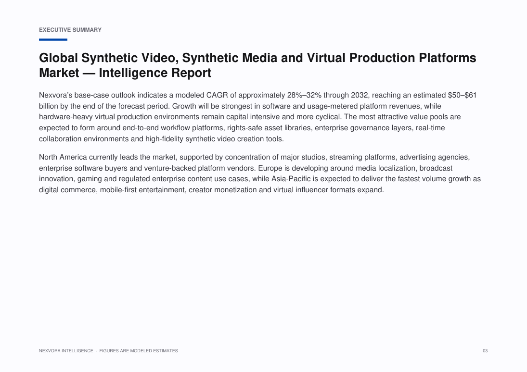Click the 'NEXVORA INTELLIGENCE' footer text
527x372 pixels.
tap(66, 351)
